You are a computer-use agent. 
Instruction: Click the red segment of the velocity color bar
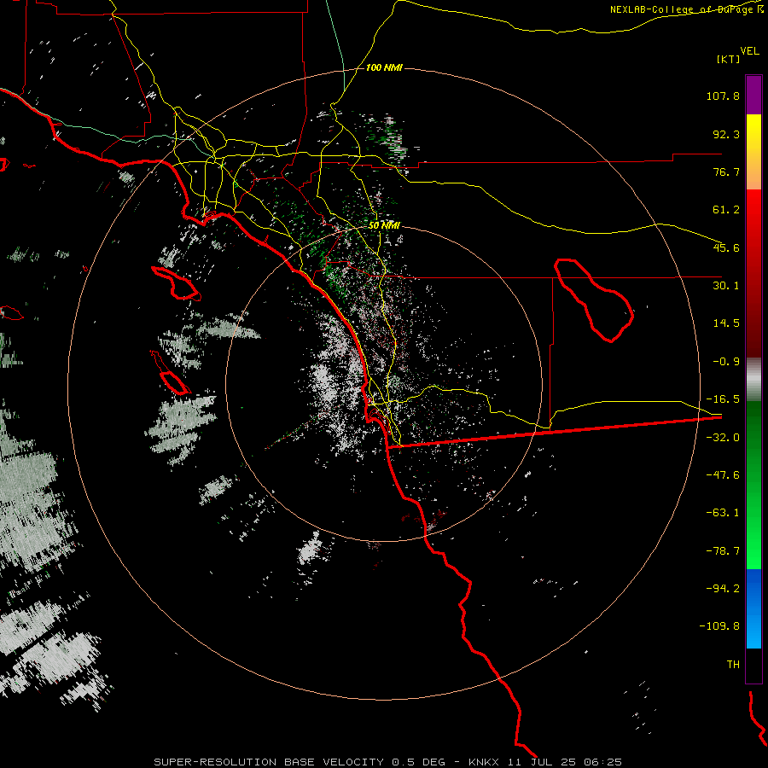tap(753, 273)
